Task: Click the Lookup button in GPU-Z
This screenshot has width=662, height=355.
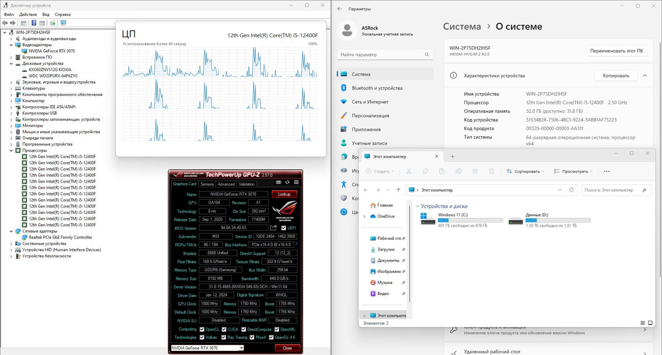Action: [x=284, y=194]
